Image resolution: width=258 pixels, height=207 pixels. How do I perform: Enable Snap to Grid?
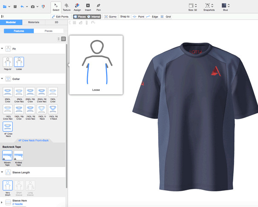pyautogui.click(x=165, y=17)
